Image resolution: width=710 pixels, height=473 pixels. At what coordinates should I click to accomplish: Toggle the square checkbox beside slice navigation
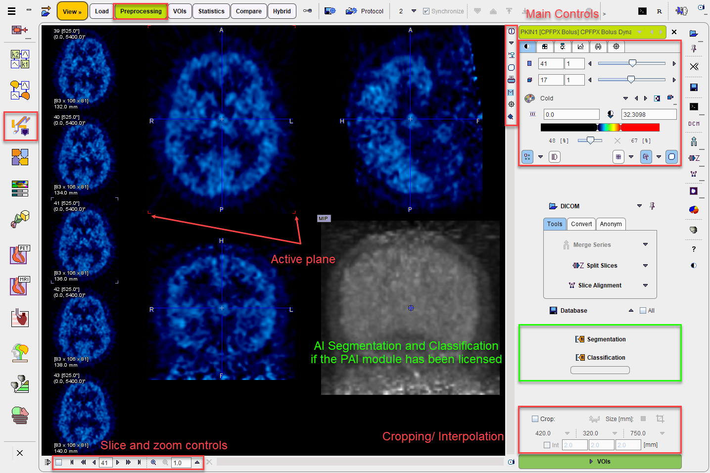[x=58, y=462]
